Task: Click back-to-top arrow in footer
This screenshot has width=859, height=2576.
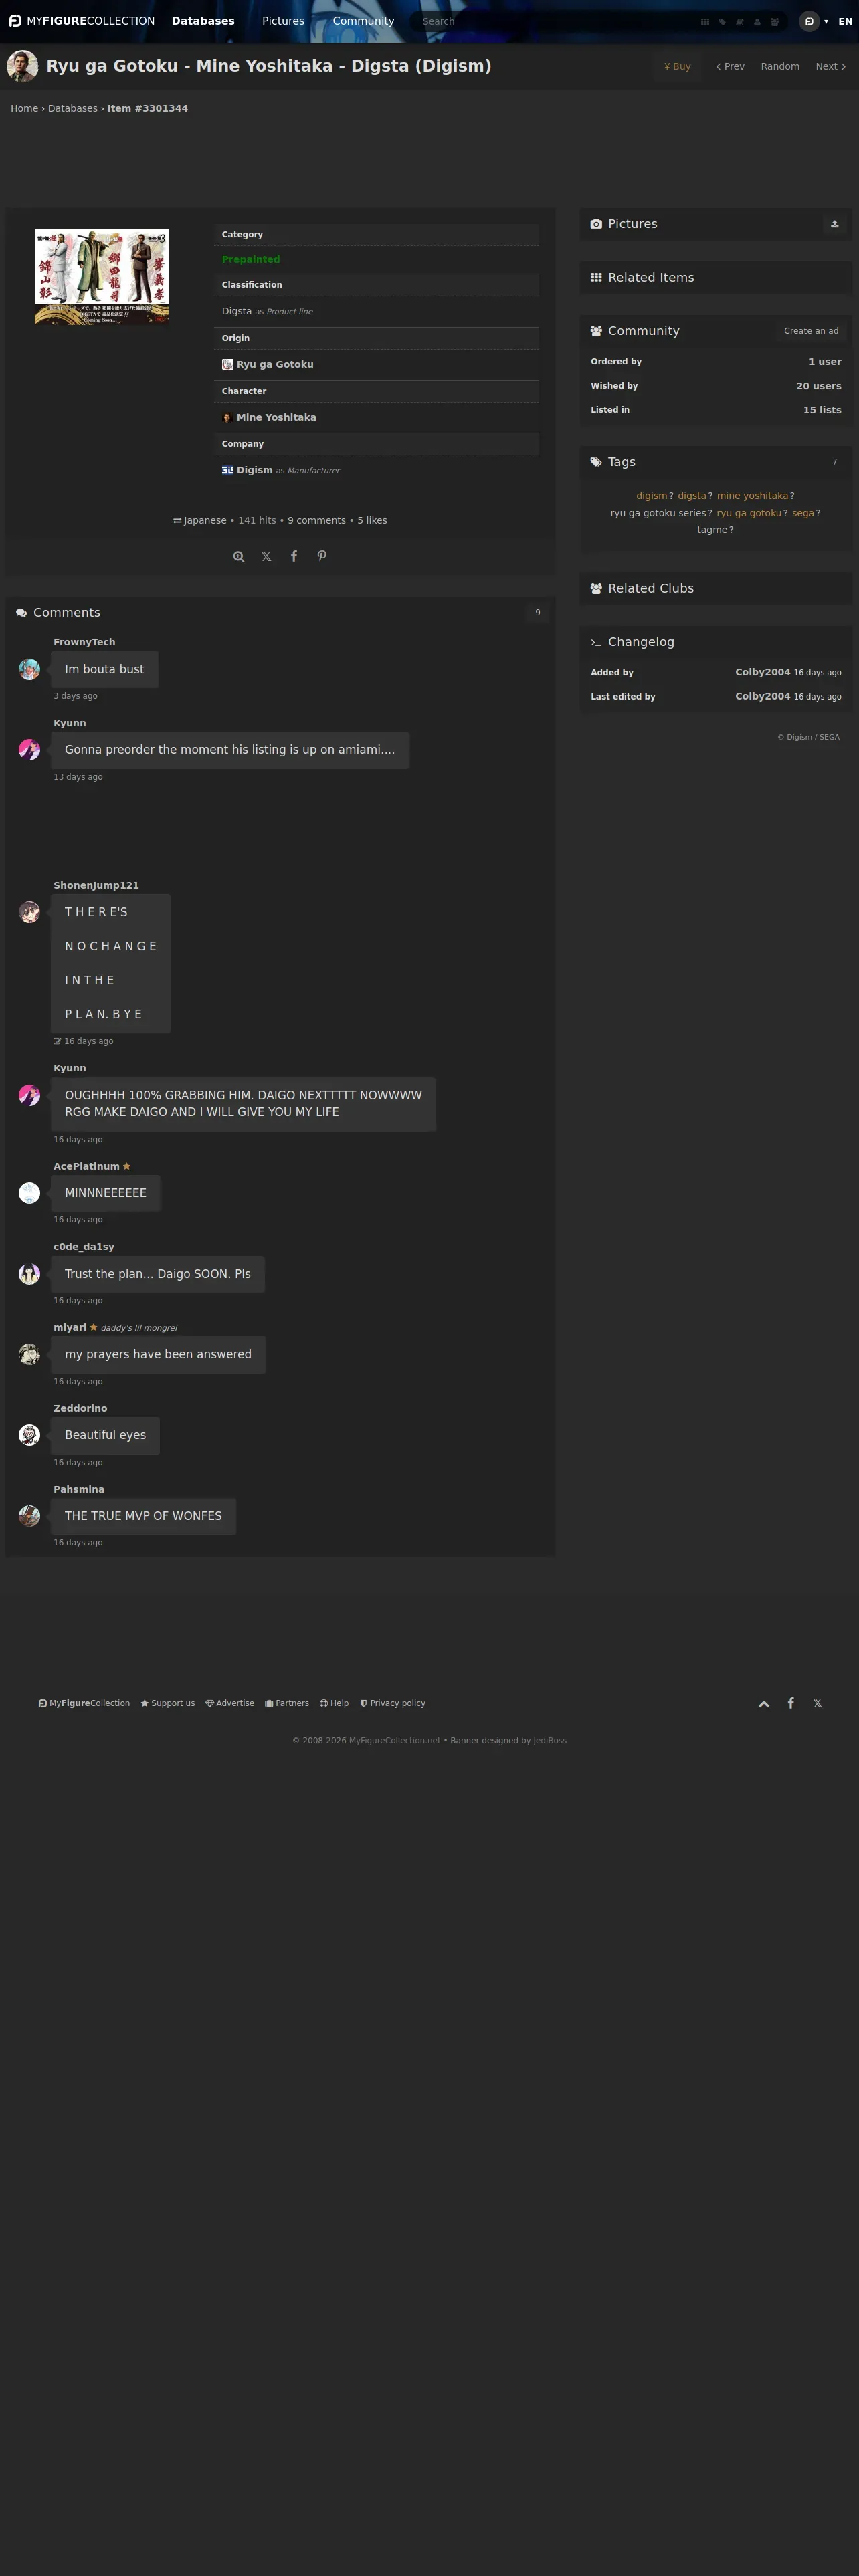Action: [764, 1704]
